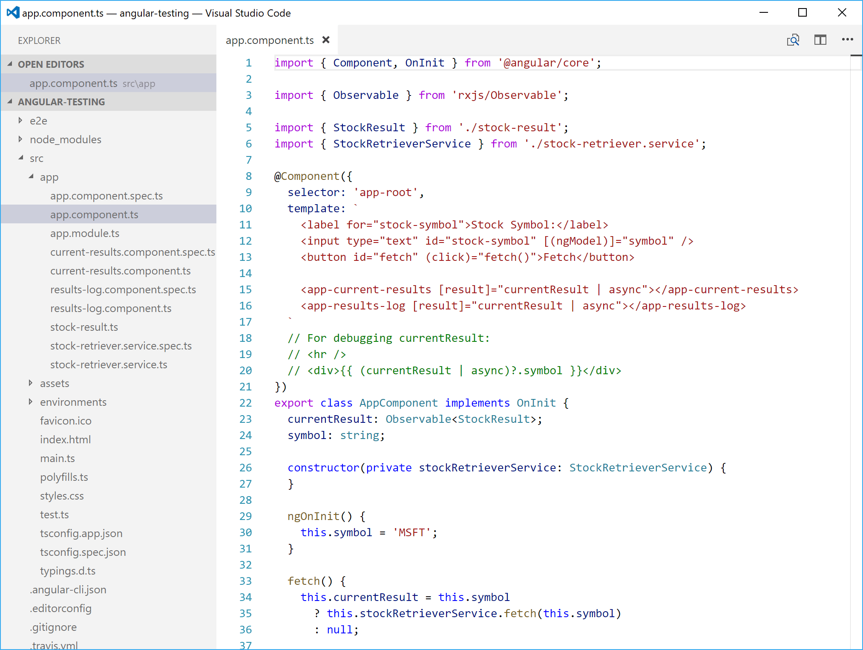Open app.component.ts under Open Editors
This screenshot has width=863, height=650.
click(73, 83)
